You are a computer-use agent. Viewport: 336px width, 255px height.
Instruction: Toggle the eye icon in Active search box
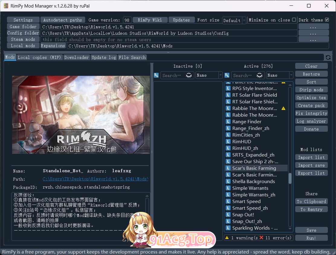coord(260,75)
